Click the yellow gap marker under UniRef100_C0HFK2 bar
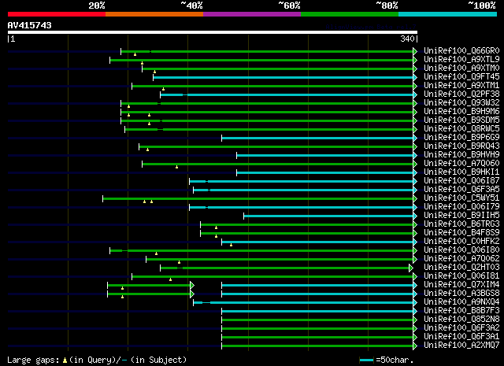The height and width of the screenshot is (366, 504). (231, 245)
